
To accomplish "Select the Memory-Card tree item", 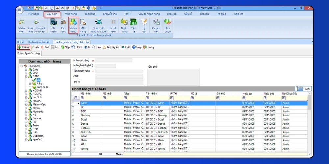I will click(39, 104).
